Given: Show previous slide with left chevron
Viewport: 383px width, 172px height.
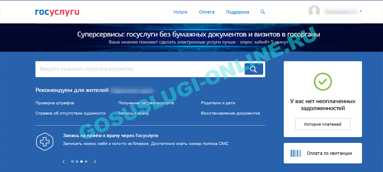Looking at the screenshot, I should pyautogui.click(x=64, y=162).
